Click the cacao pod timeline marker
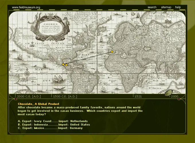Viewport: 195px width, 143px height. pos(169,93)
